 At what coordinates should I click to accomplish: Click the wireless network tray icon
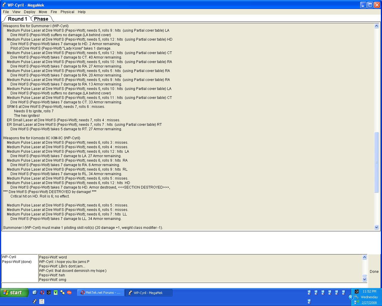[x=357, y=302]
